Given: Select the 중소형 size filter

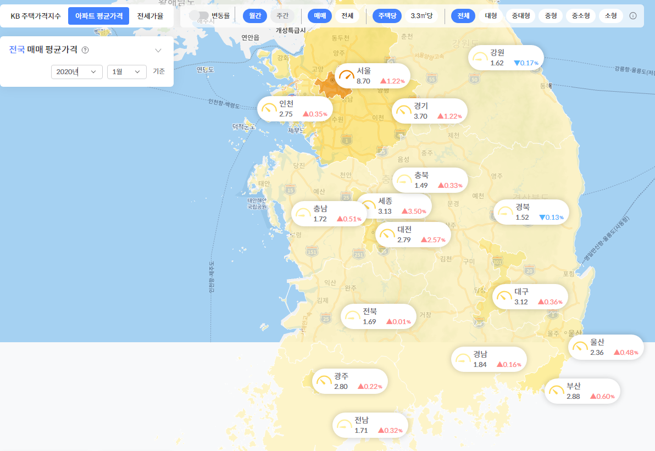Looking at the screenshot, I should pos(581,16).
